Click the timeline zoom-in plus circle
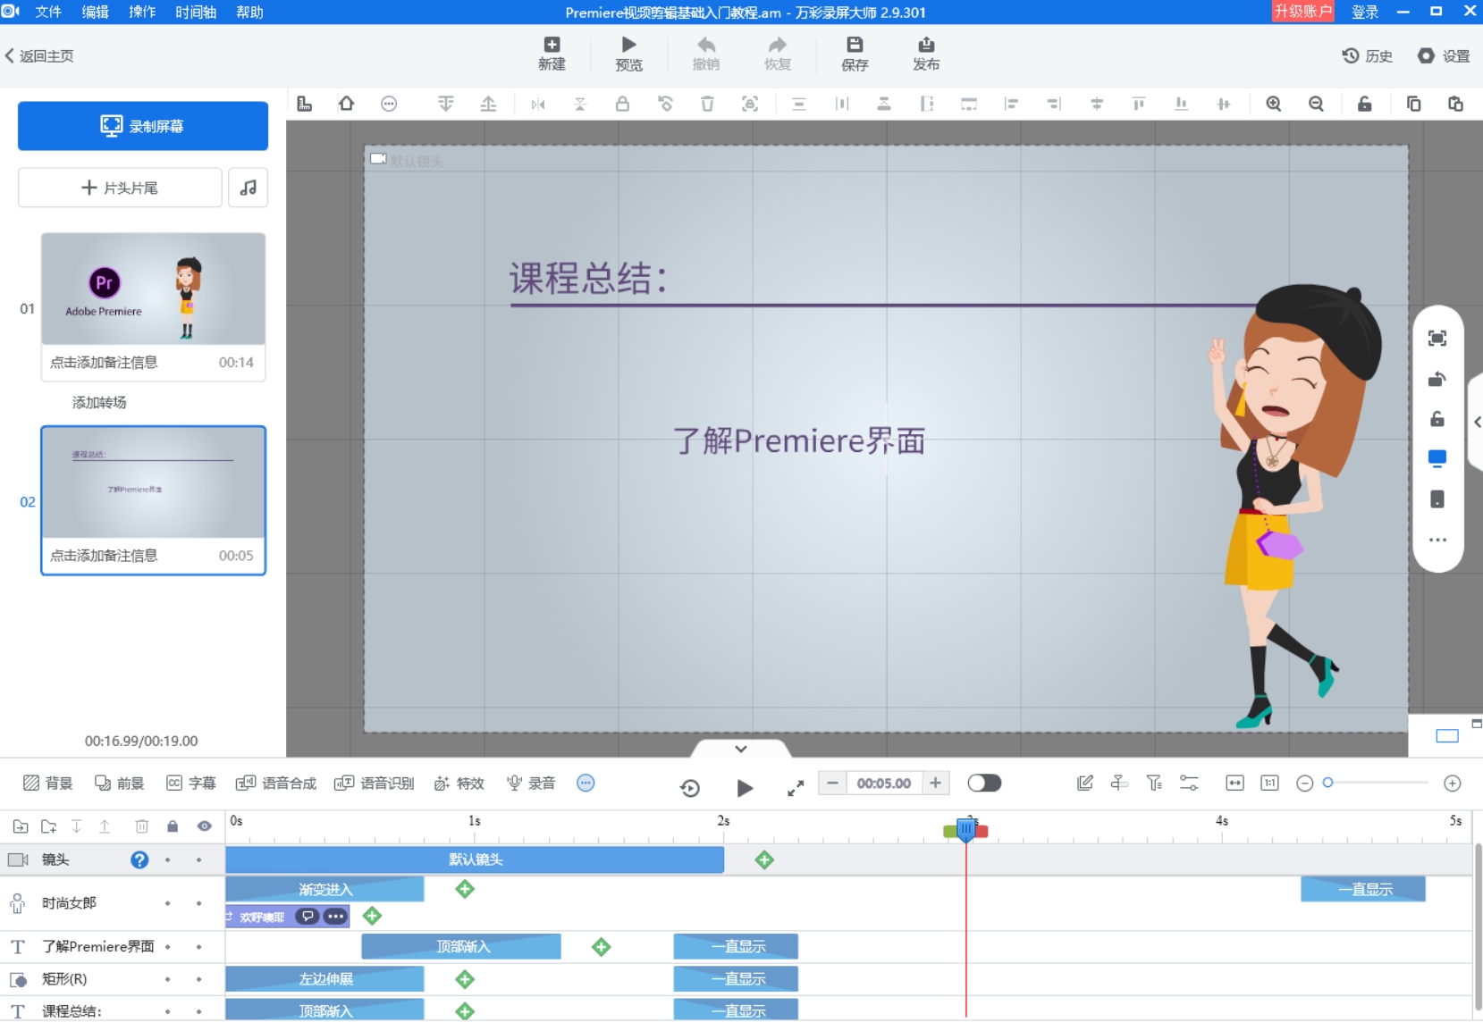The width and height of the screenshot is (1483, 1031). pos(1453,784)
